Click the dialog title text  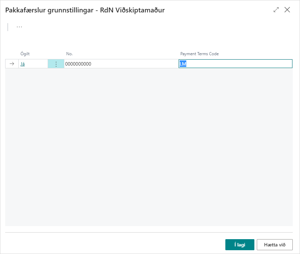pyautogui.click(x=85, y=10)
